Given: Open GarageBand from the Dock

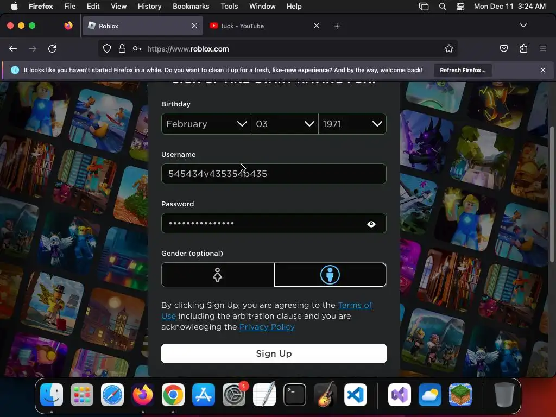Looking at the screenshot, I should coord(325,395).
